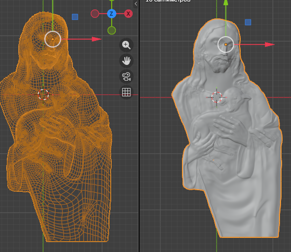Click the 3D cursor in the wireframe viewport
The height and width of the screenshot is (252, 291).
coord(43,95)
